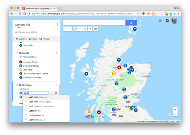The width and height of the screenshot is (190, 135).
Task: Open the browser home page
Action: pos(25,14)
